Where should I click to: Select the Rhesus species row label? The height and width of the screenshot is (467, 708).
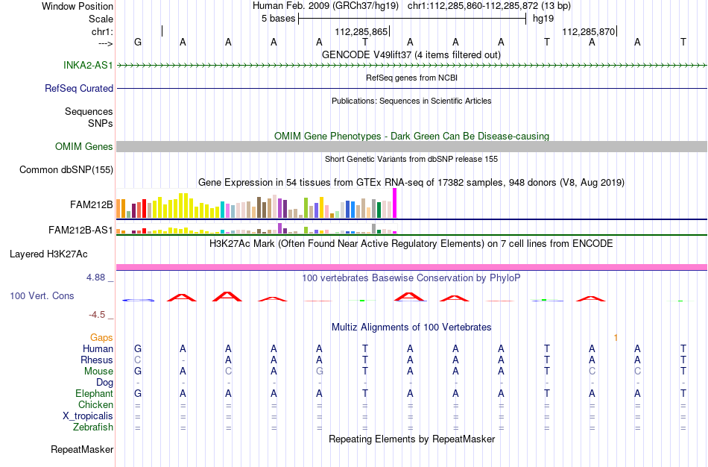click(97, 360)
